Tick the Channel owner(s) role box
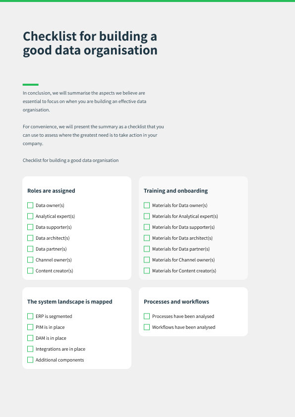Viewport: 295px width, 417px height. point(30,260)
